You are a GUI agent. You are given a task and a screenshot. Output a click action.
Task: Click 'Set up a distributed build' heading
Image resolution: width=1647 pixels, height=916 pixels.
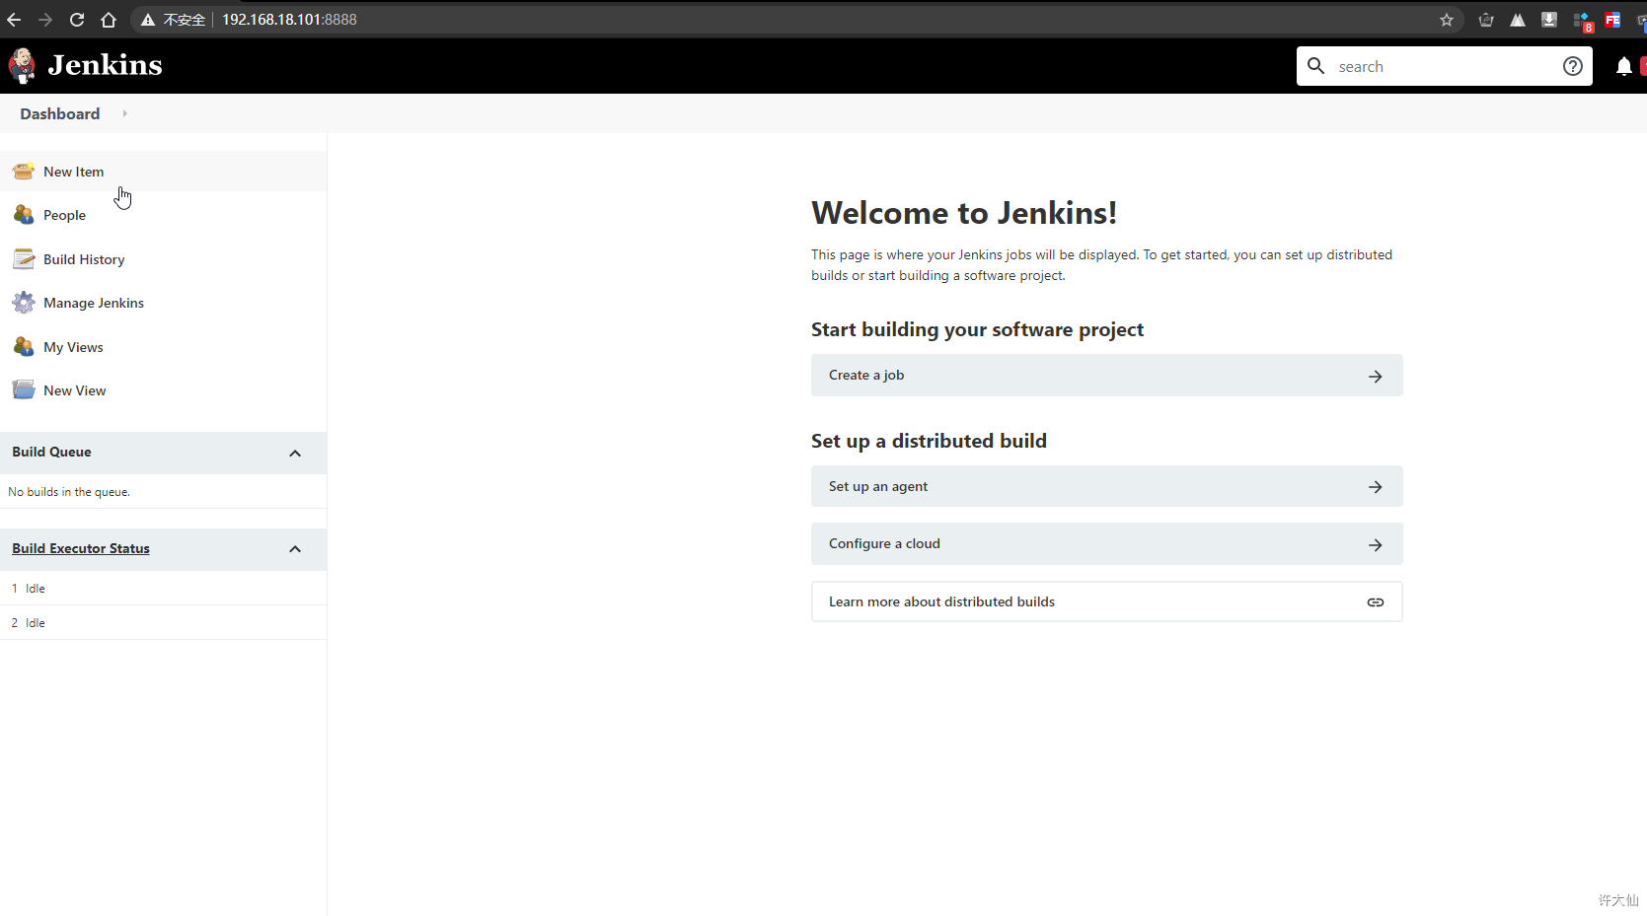tap(929, 441)
